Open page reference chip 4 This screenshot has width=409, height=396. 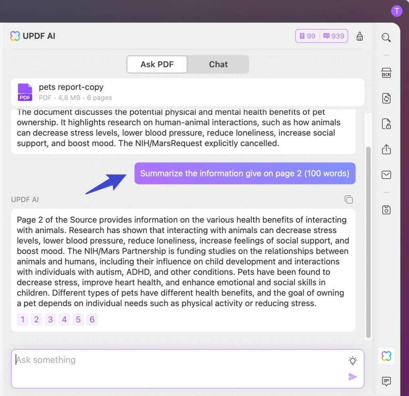(64, 319)
